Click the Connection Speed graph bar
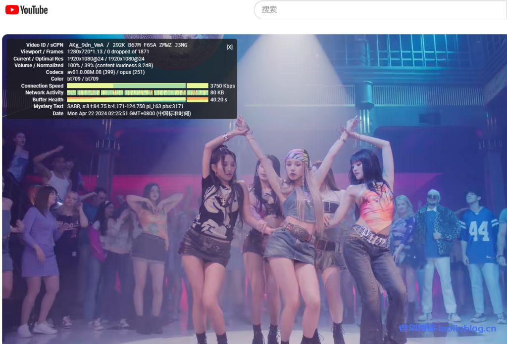This screenshot has width=507, height=344. 137,86
